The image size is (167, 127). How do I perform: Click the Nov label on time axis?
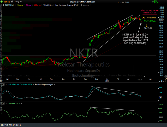click(85, 79)
